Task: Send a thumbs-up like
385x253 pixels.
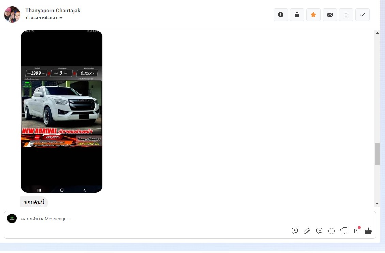Action: [368, 231]
